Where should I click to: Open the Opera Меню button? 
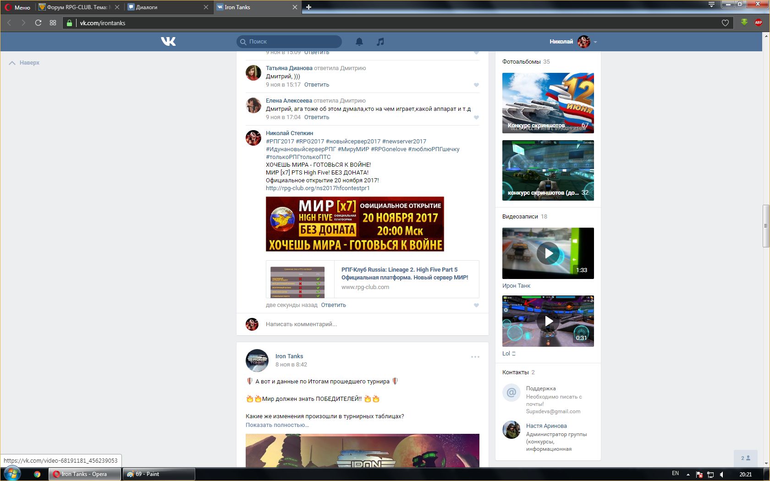point(17,7)
